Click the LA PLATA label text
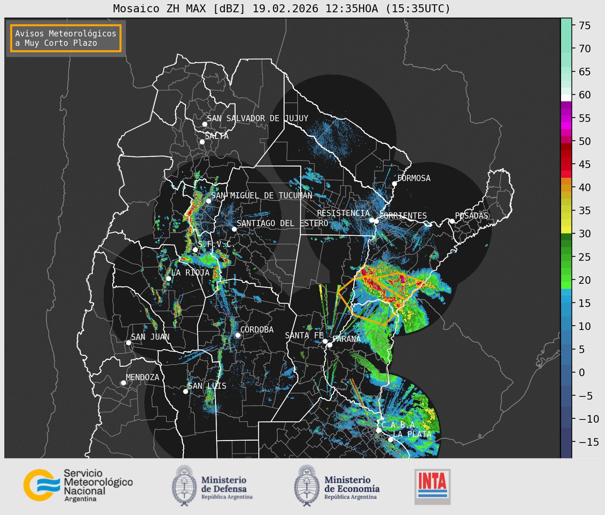 pyautogui.click(x=412, y=434)
